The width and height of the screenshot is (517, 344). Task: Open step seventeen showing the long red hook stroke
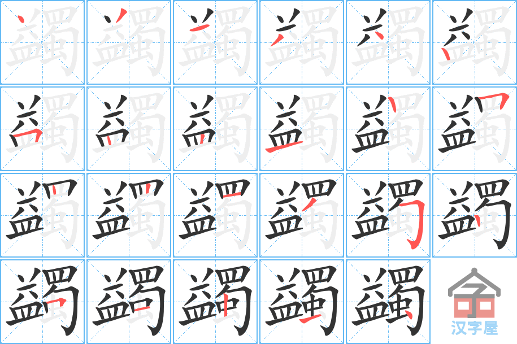[388, 215]
